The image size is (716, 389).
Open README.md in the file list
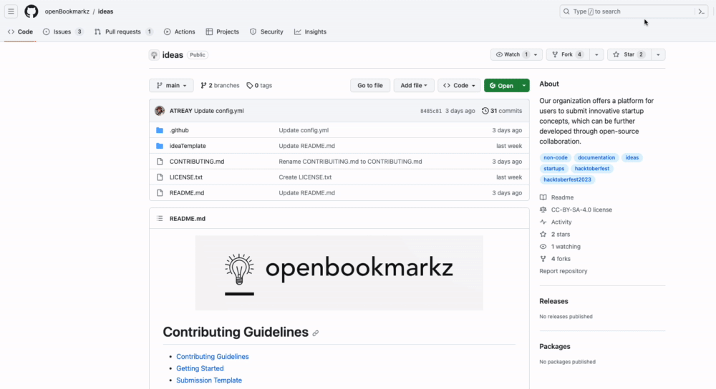point(187,193)
